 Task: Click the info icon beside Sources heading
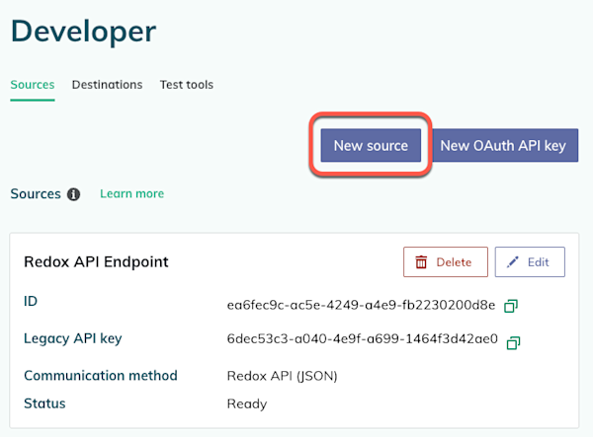point(73,194)
